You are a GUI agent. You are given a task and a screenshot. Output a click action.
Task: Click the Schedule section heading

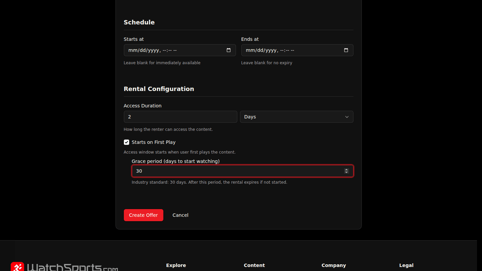click(139, 22)
